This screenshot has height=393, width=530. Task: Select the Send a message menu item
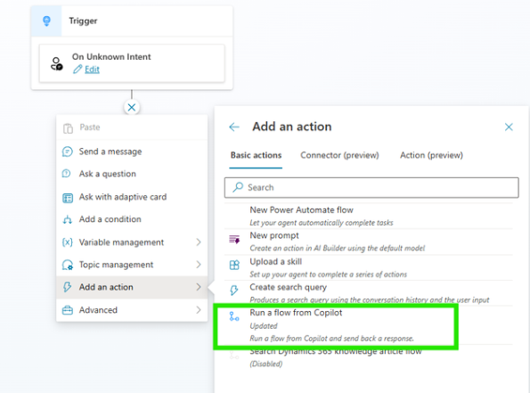(x=132, y=151)
